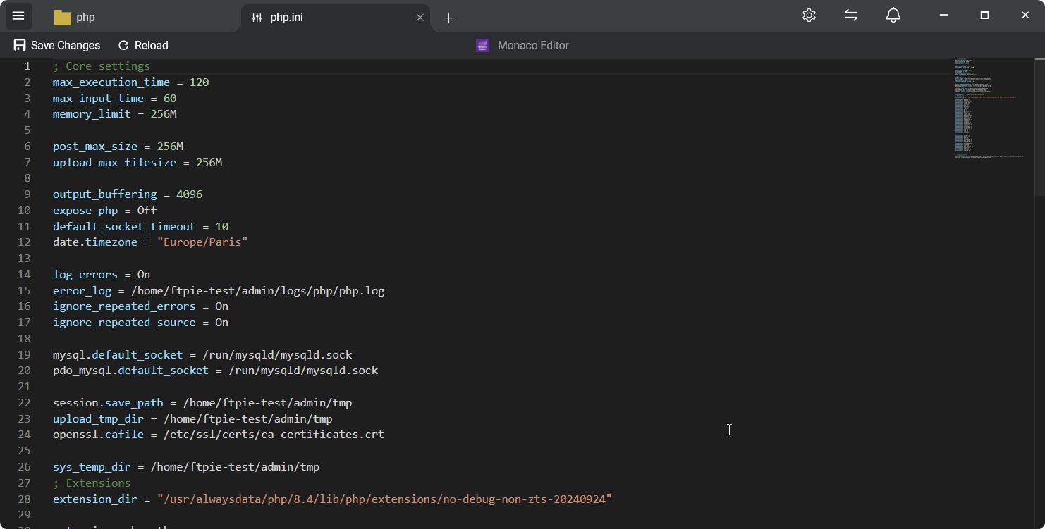Open the hamburger menu
Viewport: 1045px width, 529px height.
pos(18,15)
